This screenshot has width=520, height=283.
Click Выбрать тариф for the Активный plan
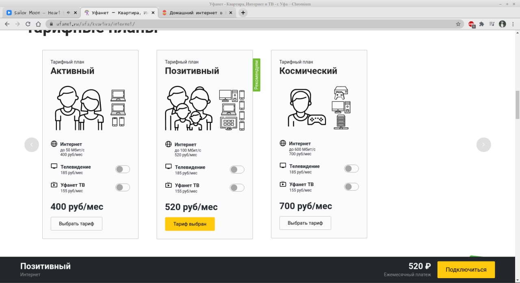76,224
